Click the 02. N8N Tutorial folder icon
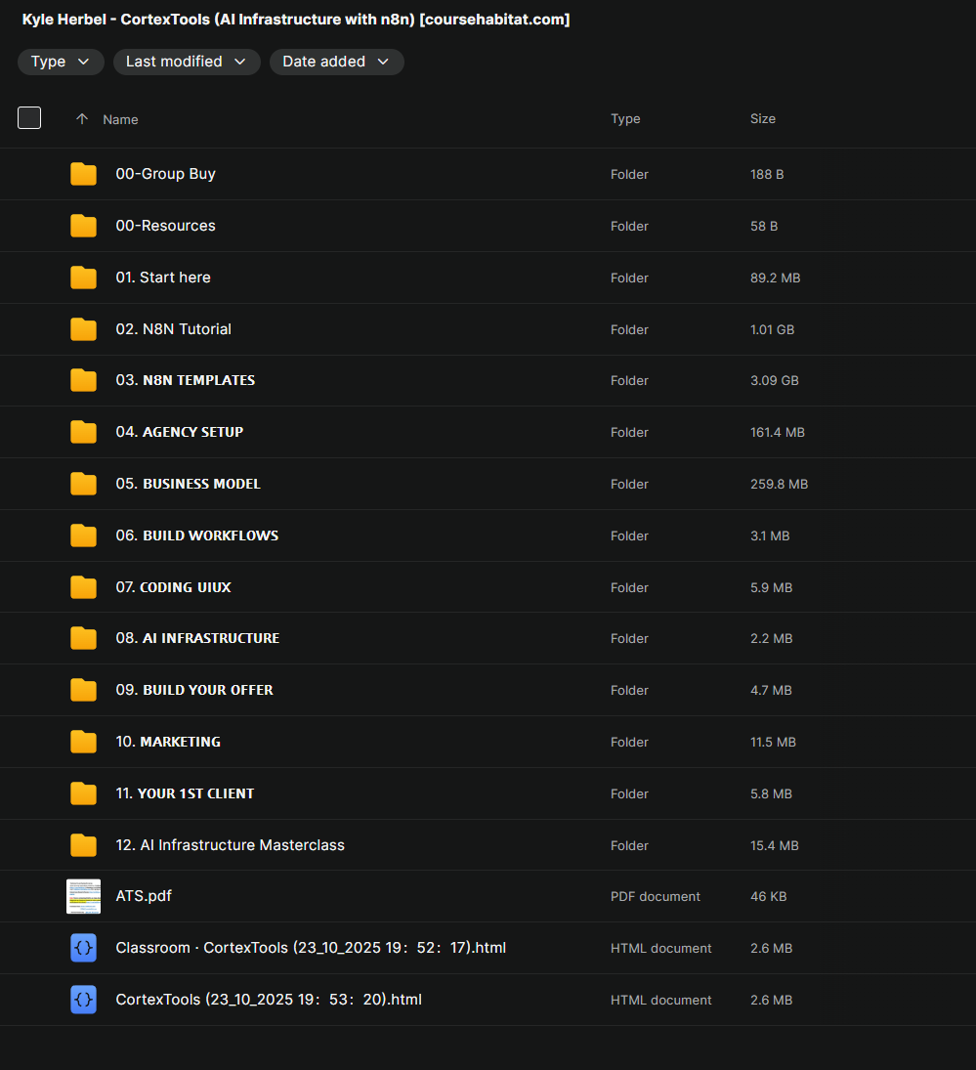This screenshot has height=1070, width=976. pos(83,329)
